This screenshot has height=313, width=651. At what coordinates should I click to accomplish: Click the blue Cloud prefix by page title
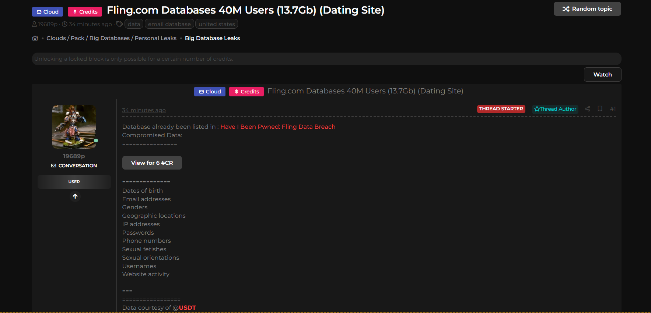tap(48, 12)
